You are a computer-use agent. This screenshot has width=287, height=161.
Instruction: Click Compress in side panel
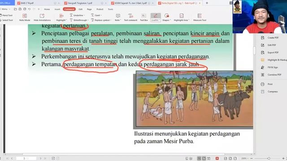coord(269,92)
